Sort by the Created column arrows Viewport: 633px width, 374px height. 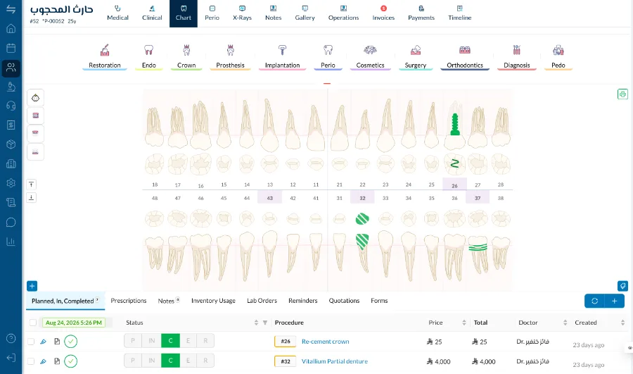(622, 323)
